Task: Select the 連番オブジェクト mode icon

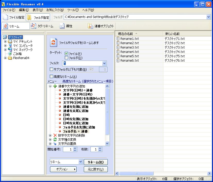Action: click(x=90, y=26)
